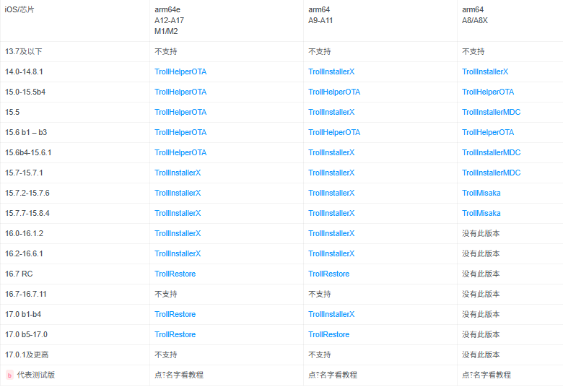Open TrollHelperOTA link for 15.0-15.5b4 A8/A8X
The width and height of the screenshot is (563, 387).
click(x=488, y=92)
